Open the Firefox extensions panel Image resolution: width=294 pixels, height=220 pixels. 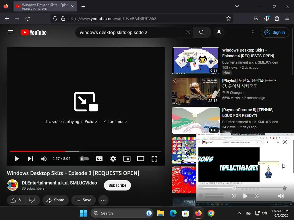coord(277,19)
